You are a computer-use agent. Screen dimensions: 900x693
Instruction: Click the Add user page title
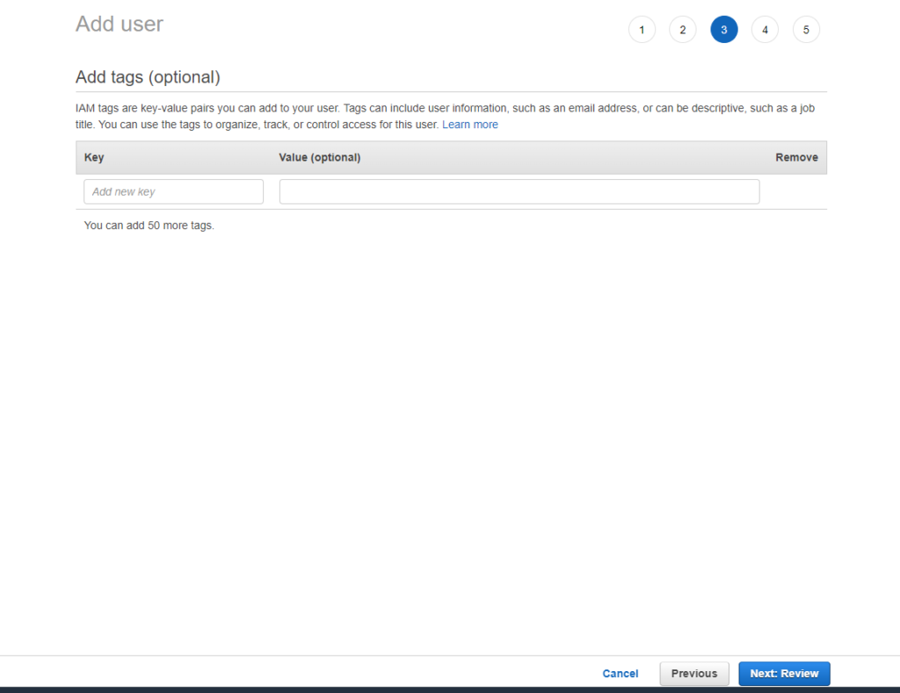click(x=120, y=25)
